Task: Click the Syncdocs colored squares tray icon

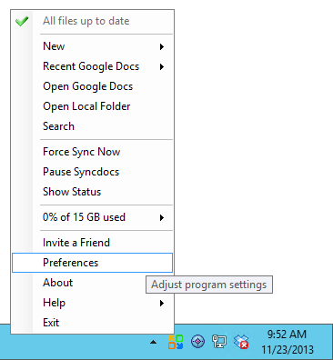Action: [x=176, y=342]
